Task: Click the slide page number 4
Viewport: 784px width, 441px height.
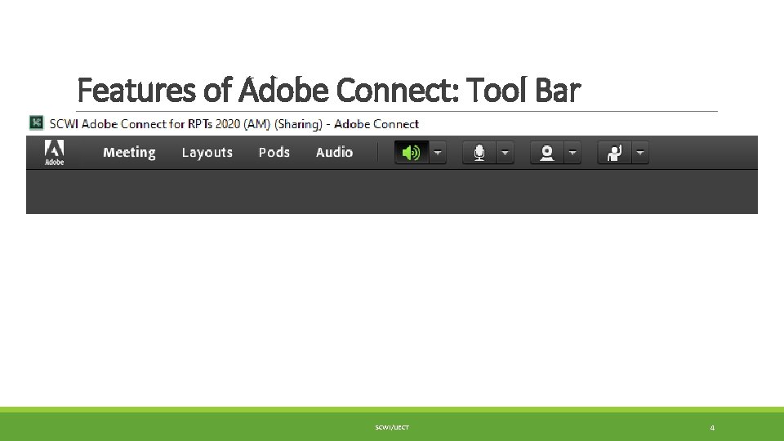Action: pos(712,427)
